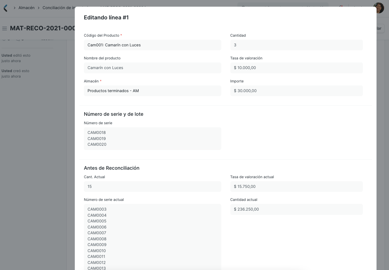The width and height of the screenshot is (389, 270).
Task: Open the global search field dropdown
Action: point(283,8)
